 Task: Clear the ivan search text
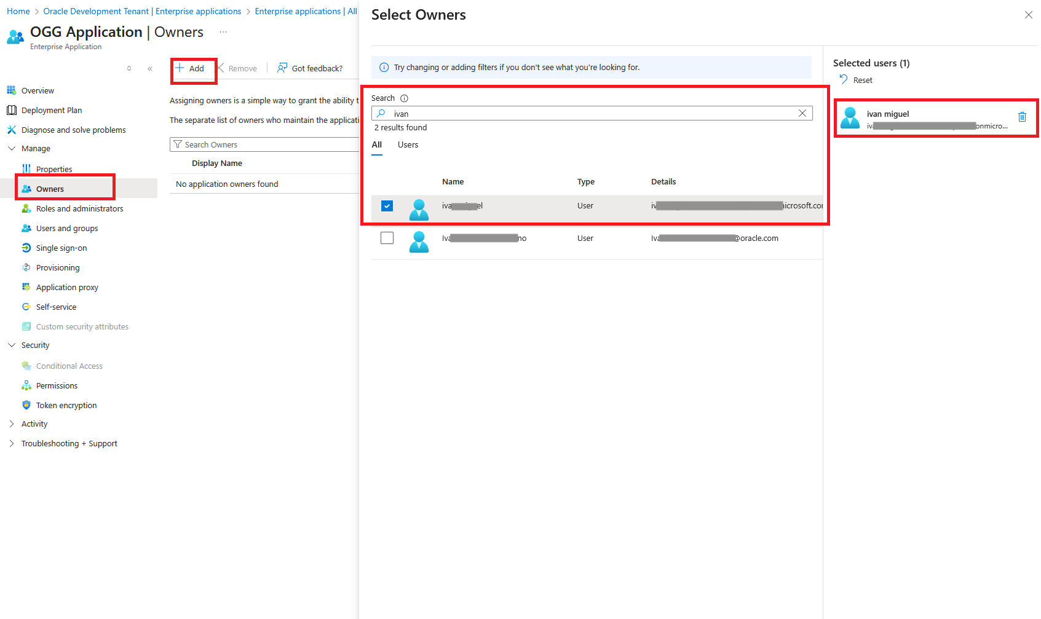802,113
